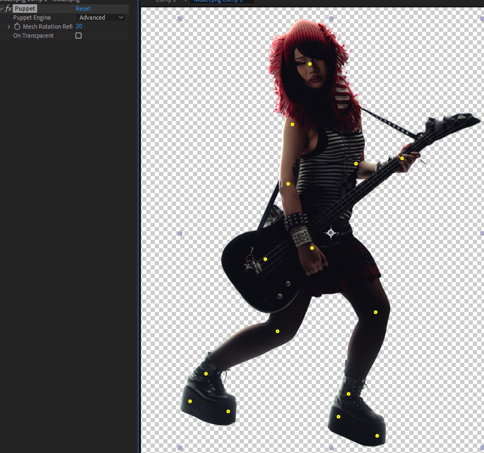Select the pin on the left-side knee

point(277,332)
